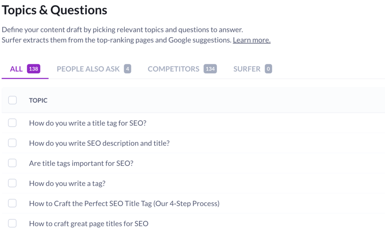Screen dimensions: 385x233
Task: Click the row 'How do you write a tag?'
Action: pos(67,183)
